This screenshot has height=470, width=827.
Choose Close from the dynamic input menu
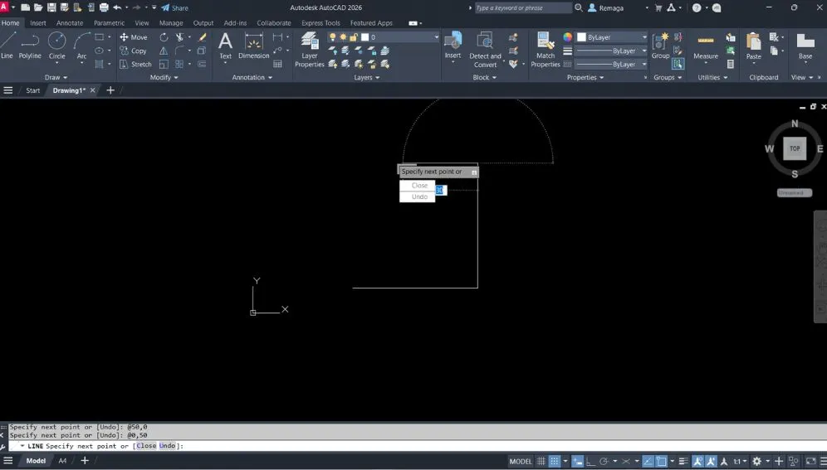point(418,186)
